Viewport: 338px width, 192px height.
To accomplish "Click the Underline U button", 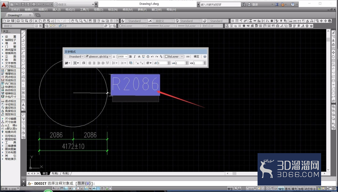I will tap(143, 56).
